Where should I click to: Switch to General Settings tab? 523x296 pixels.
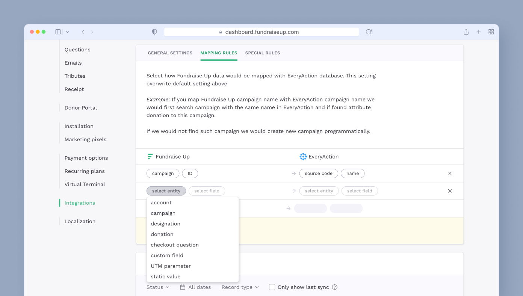(170, 53)
